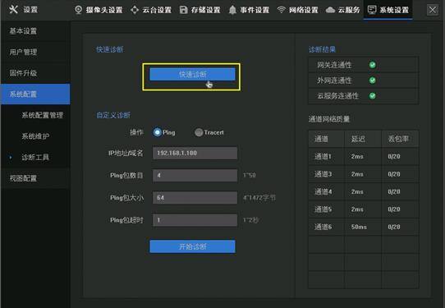
Task: Open the 网络设置 tab
Action: point(298,10)
